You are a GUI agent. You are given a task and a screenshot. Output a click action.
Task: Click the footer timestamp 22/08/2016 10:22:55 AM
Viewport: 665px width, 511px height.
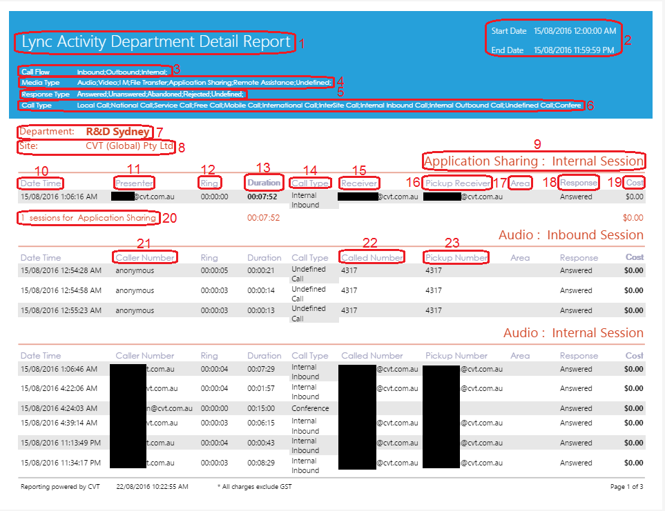point(152,487)
